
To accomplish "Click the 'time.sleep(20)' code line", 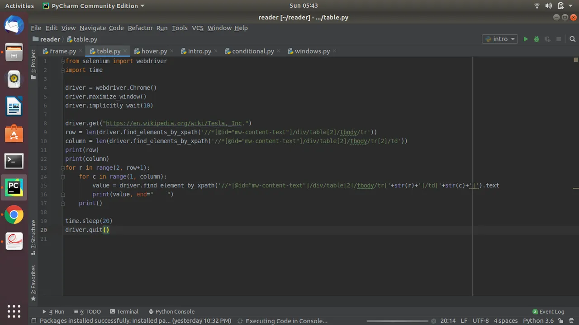I will pos(89,221).
